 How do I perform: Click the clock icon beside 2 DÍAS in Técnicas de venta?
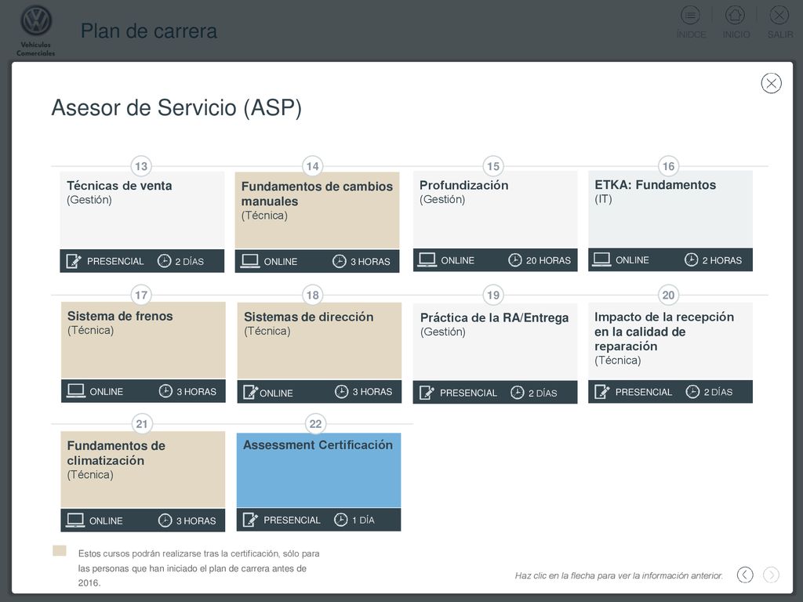click(x=164, y=261)
